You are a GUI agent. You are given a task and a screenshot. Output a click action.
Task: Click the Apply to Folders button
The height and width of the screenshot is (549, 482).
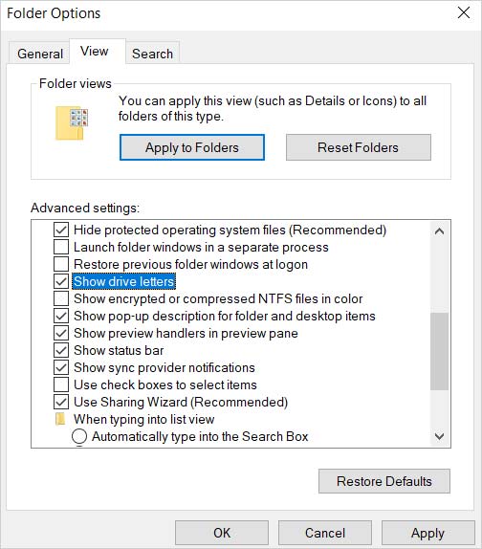tap(192, 147)
